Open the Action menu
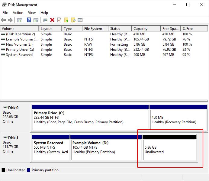The image size is (209, 181). (18, 13)
